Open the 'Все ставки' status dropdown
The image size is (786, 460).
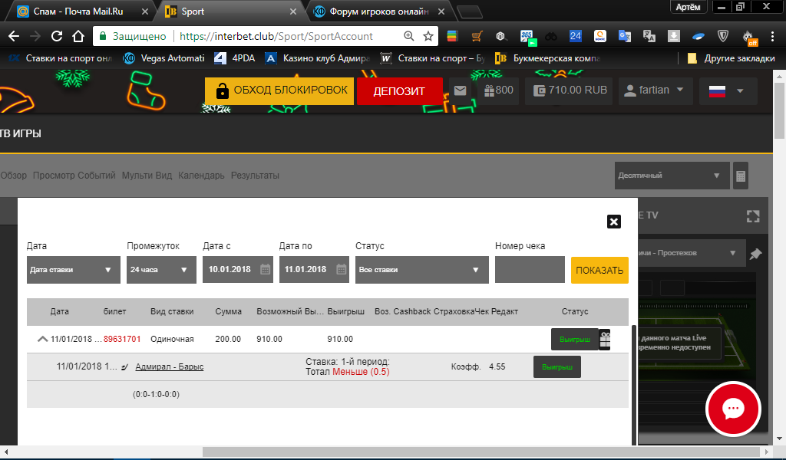coord(421,270)
